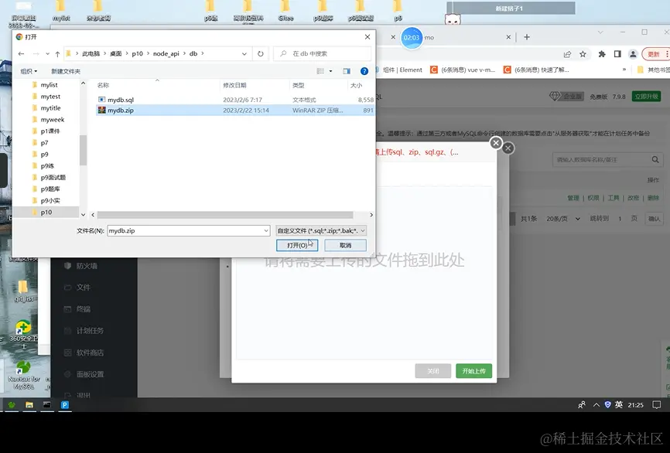Open file dialog help icon

(x=364, y=71)
